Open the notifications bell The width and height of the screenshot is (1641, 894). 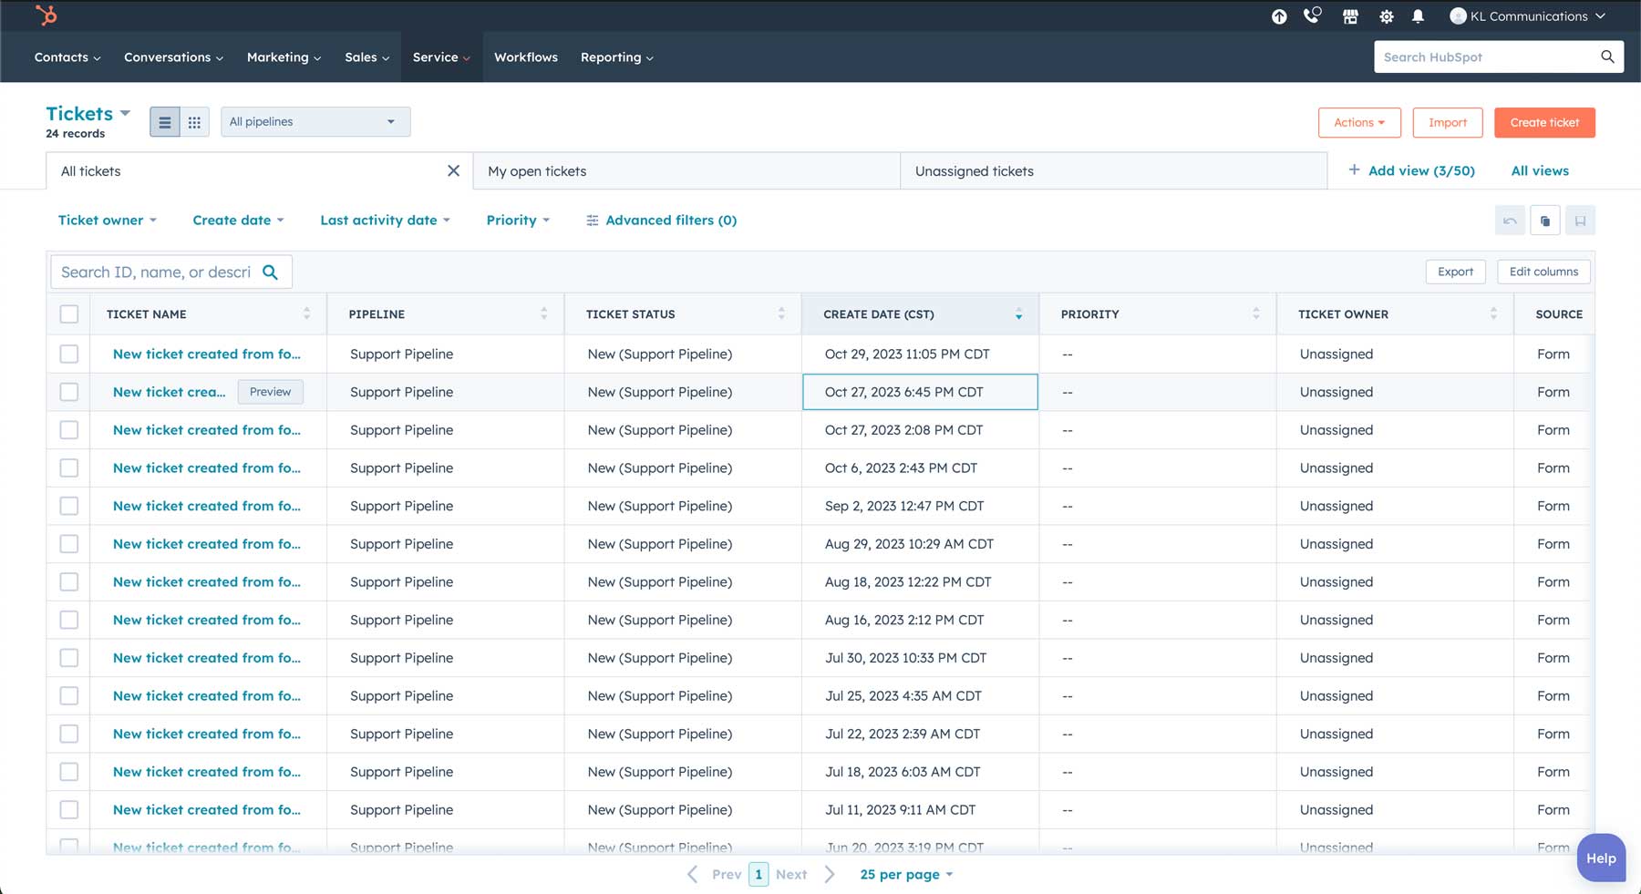[x=1418, y=16]
